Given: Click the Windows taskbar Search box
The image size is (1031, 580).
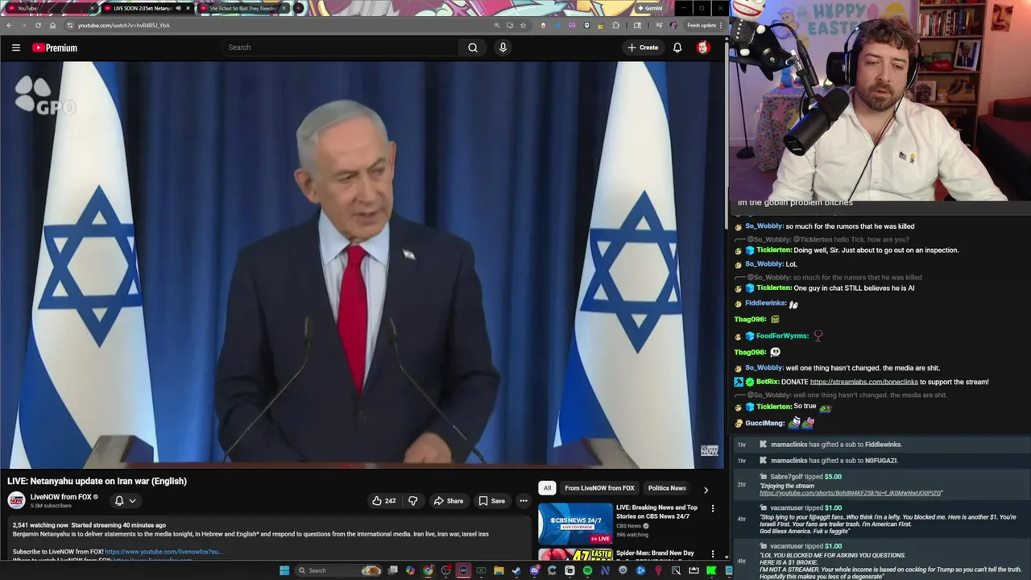Looking at the screenshot, I should coord(338,571).
